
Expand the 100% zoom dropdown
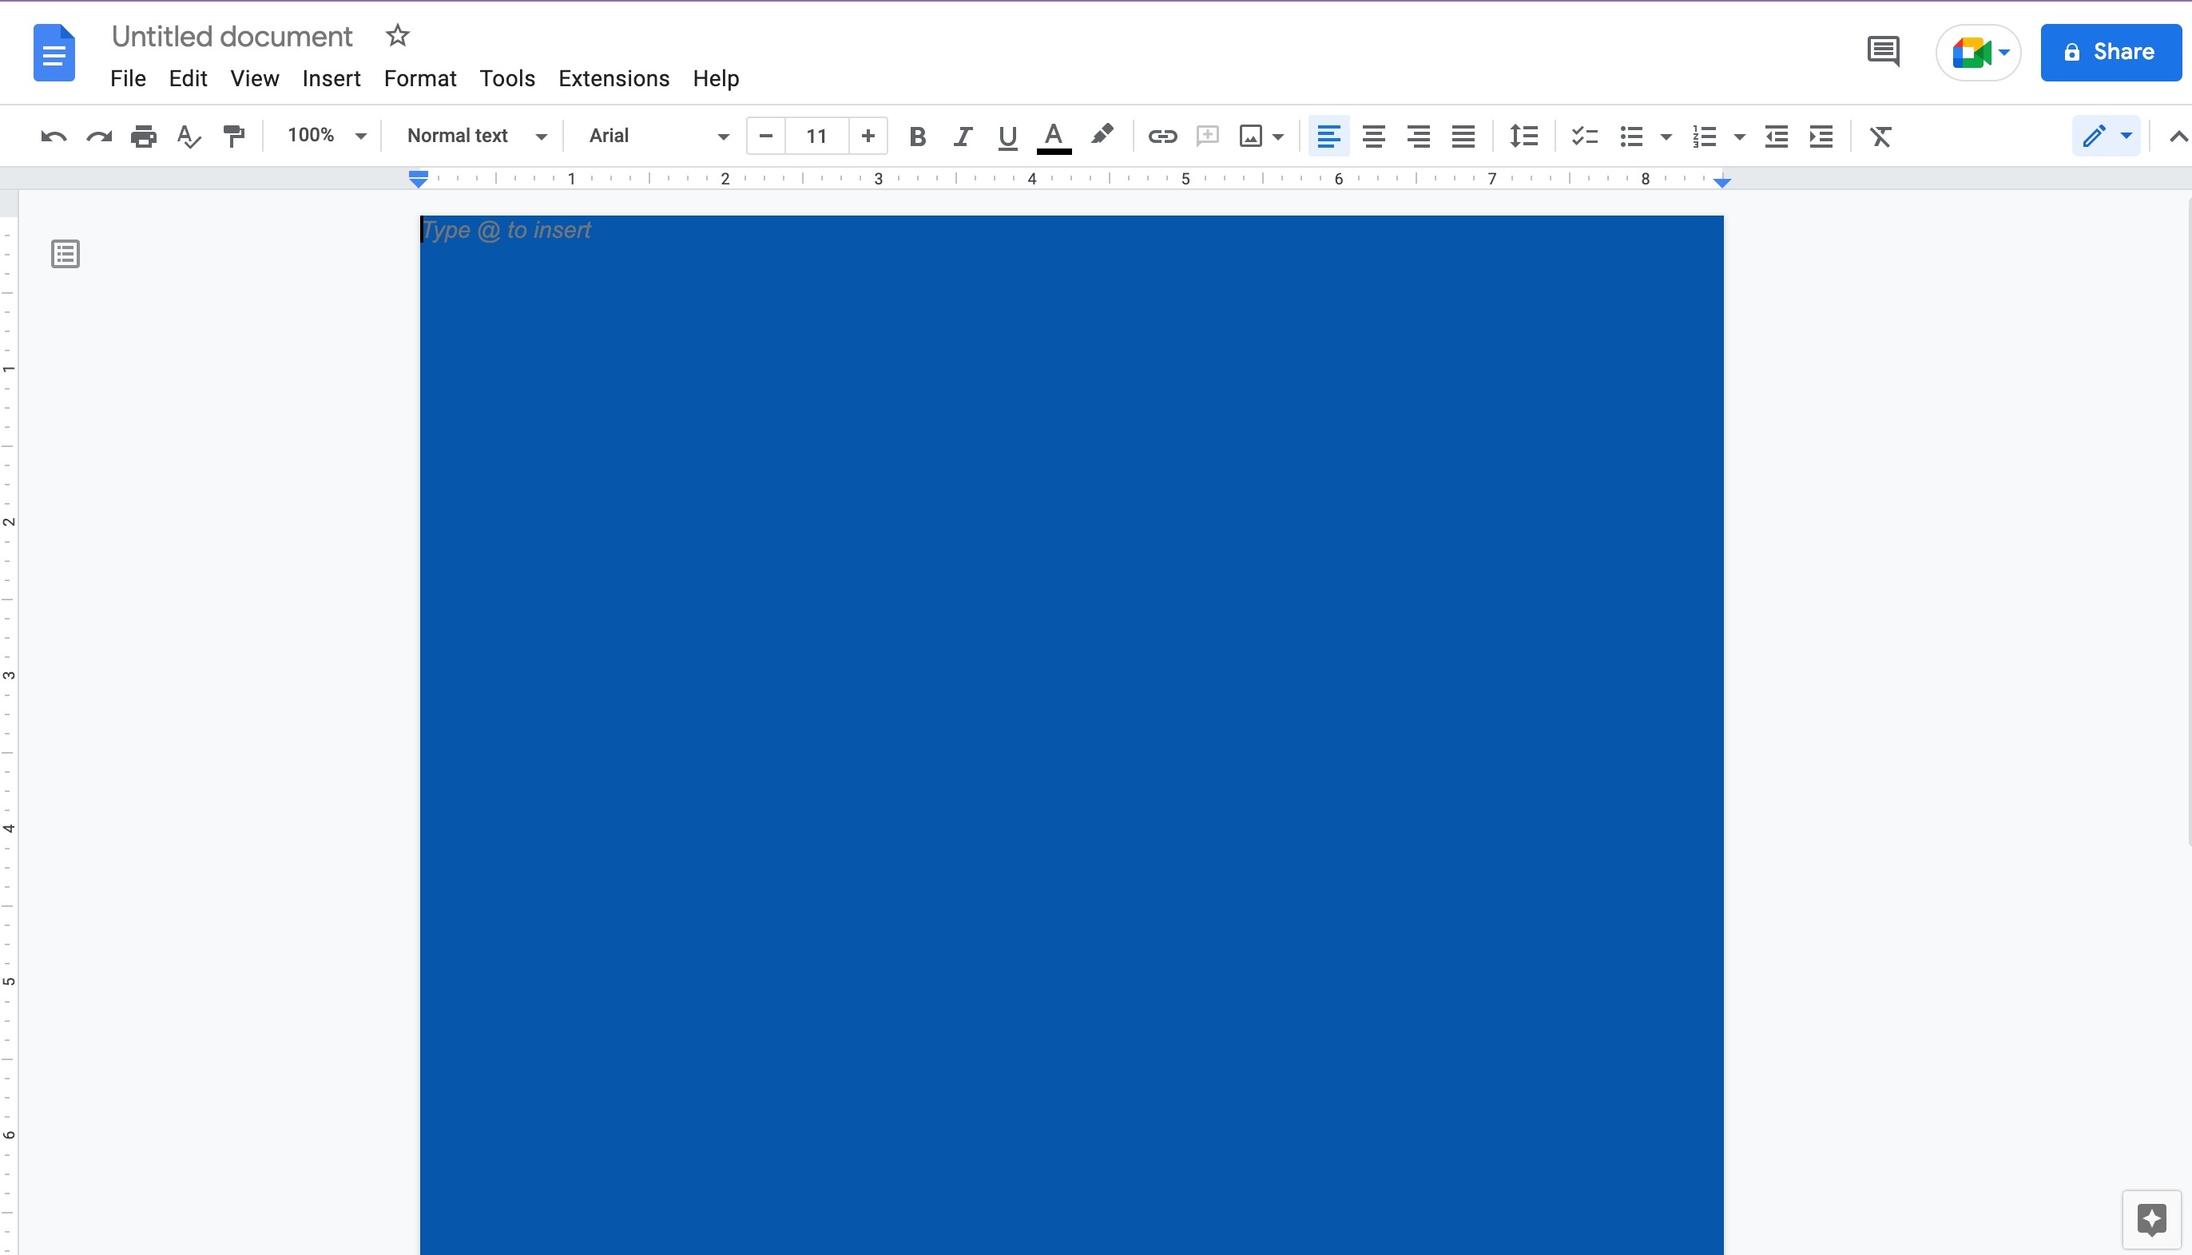pyautogui.click(x=326, y=137)
